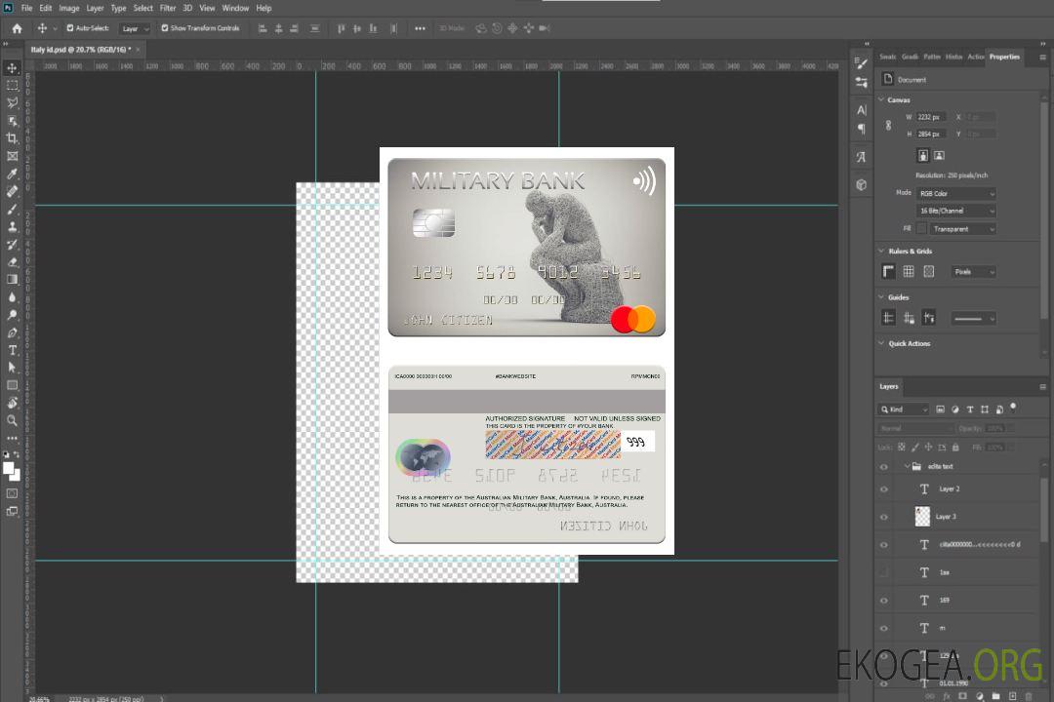
Task: Uncheck Show Transform Controls
Action: 165,28
